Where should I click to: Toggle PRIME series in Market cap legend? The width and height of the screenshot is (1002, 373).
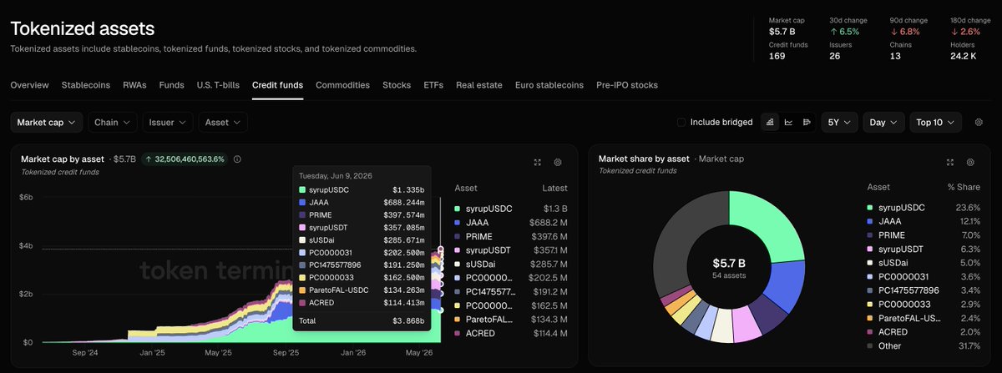click(x=511, y=236)
